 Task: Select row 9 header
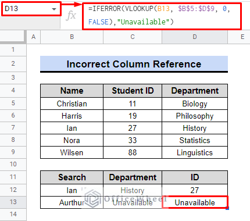[13, 152]
